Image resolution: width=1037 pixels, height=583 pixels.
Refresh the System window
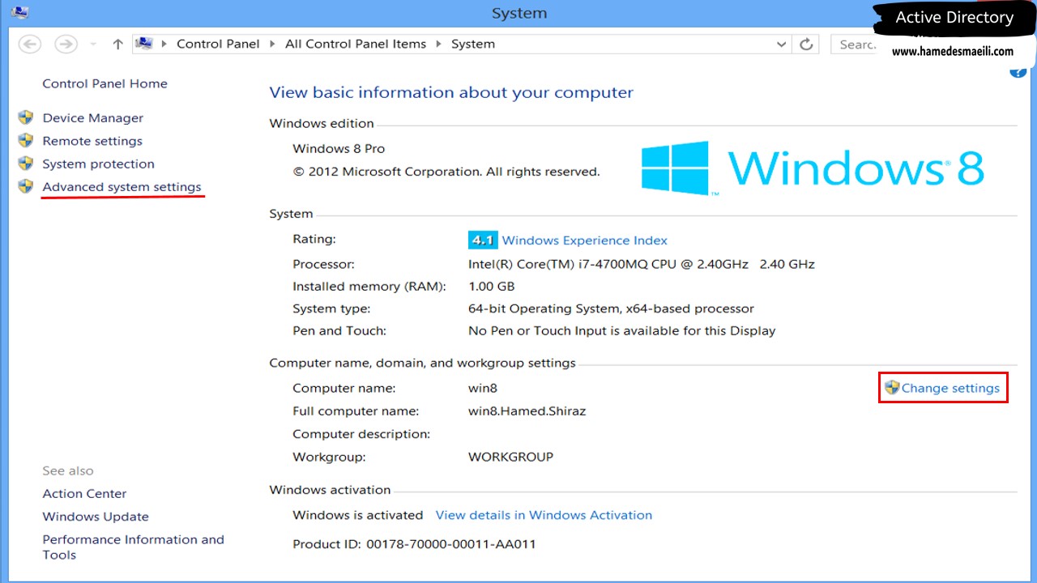(x=806, y=45)
